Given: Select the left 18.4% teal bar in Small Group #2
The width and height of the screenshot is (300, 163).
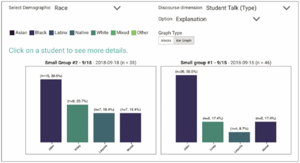Looking at the screenshot, I should tap(104, 128).
